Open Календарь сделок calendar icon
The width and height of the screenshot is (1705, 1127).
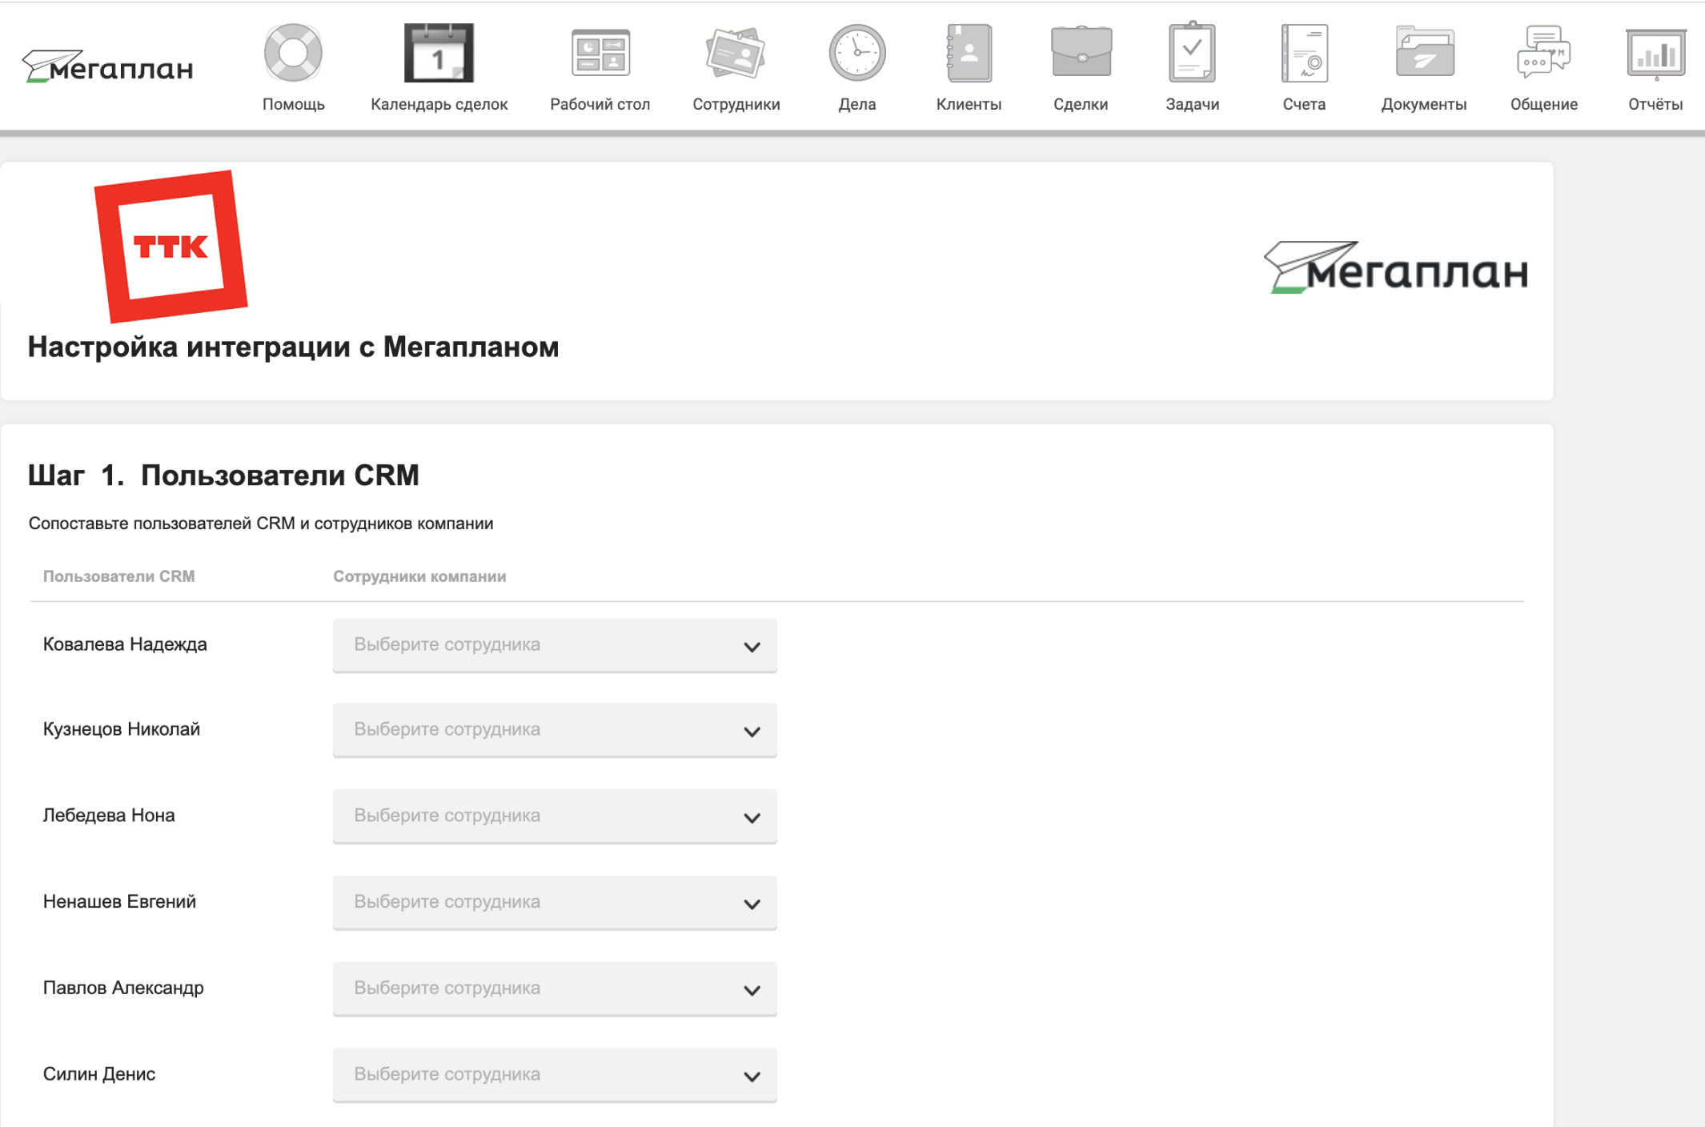pyautogui.click(x=439, y=54)
